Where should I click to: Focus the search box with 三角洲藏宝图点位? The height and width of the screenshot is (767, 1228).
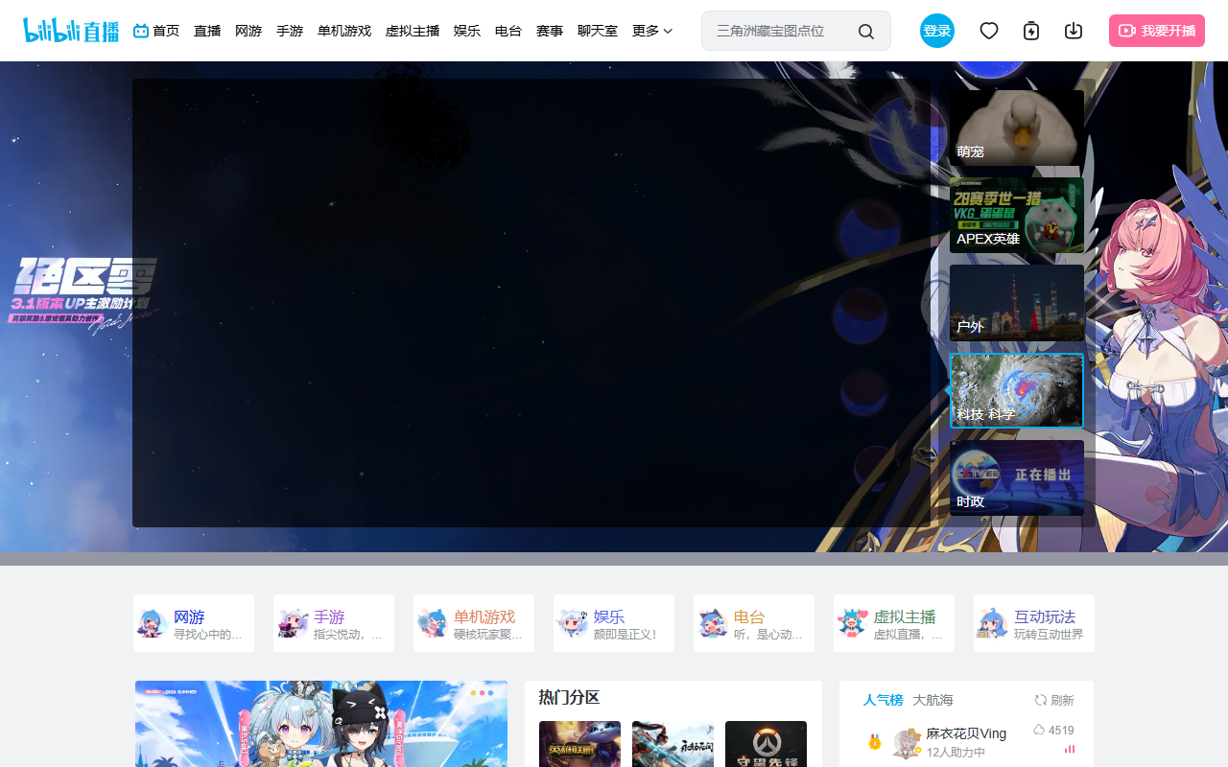coord(796,31)
